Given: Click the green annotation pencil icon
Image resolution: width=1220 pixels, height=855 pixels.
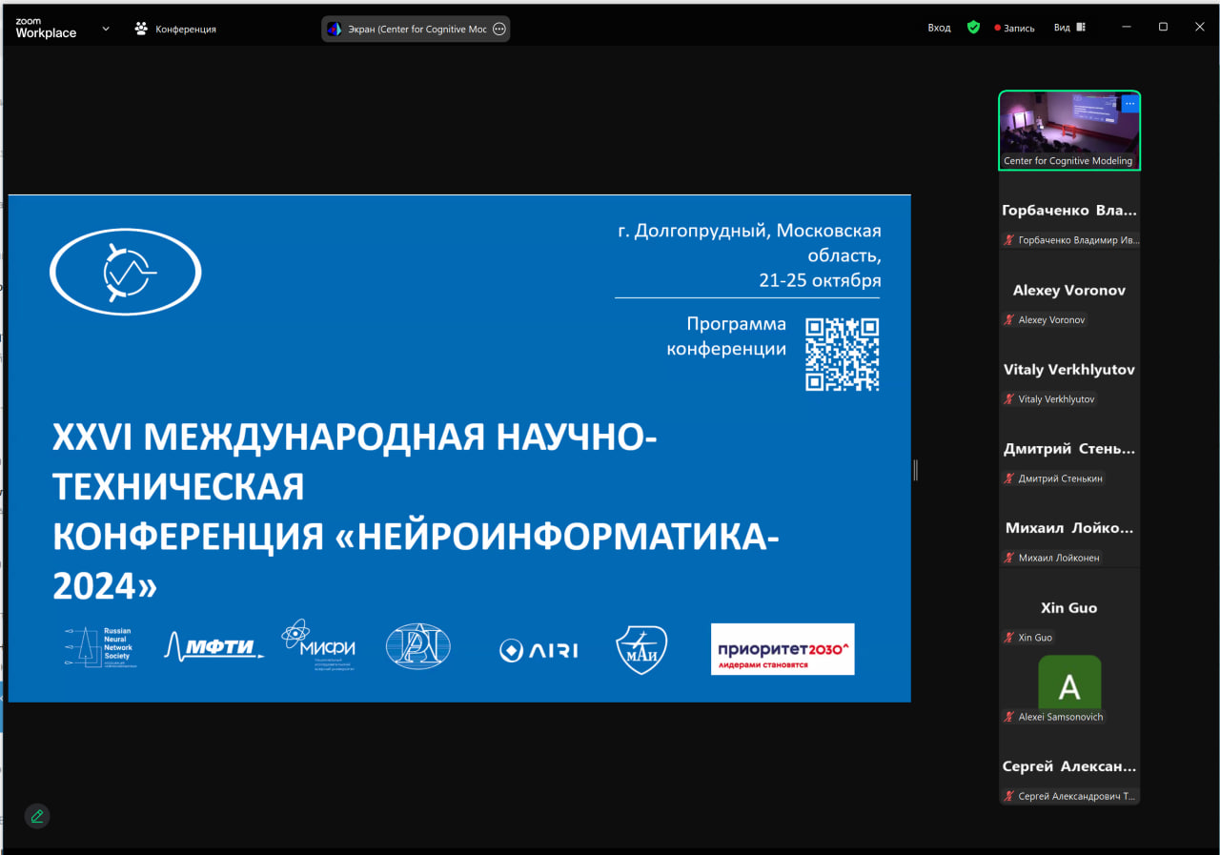Looking at the screenshot, I should pyautogui.click(x=37, y=816).
